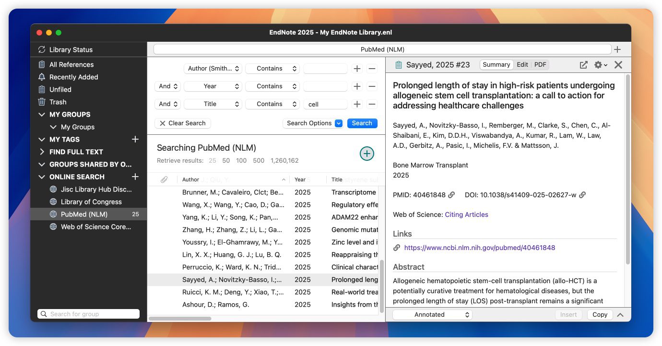Click the copy link icon beside DOI
The height and width of the screenshot is (346, 662).
pyautogui.click(x=582, y=195)
